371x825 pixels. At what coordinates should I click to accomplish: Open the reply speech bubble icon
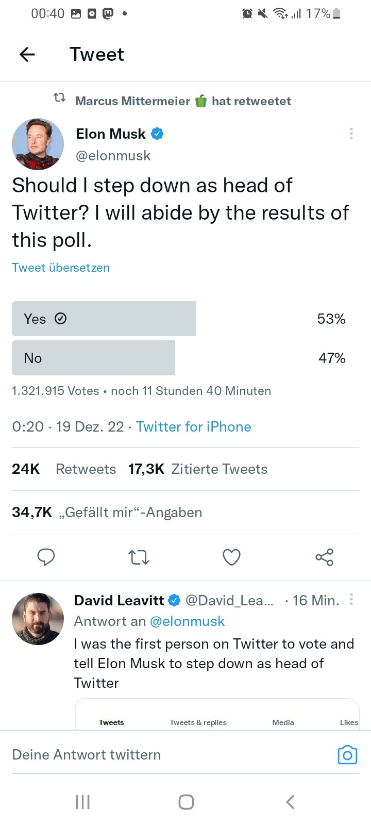46,557
